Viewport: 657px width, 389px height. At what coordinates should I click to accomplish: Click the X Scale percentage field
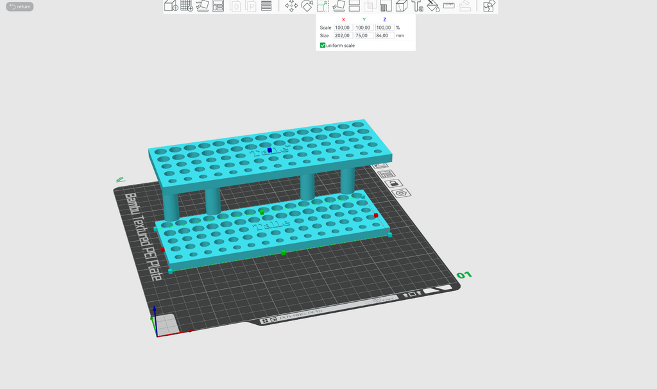pos(343,28)
